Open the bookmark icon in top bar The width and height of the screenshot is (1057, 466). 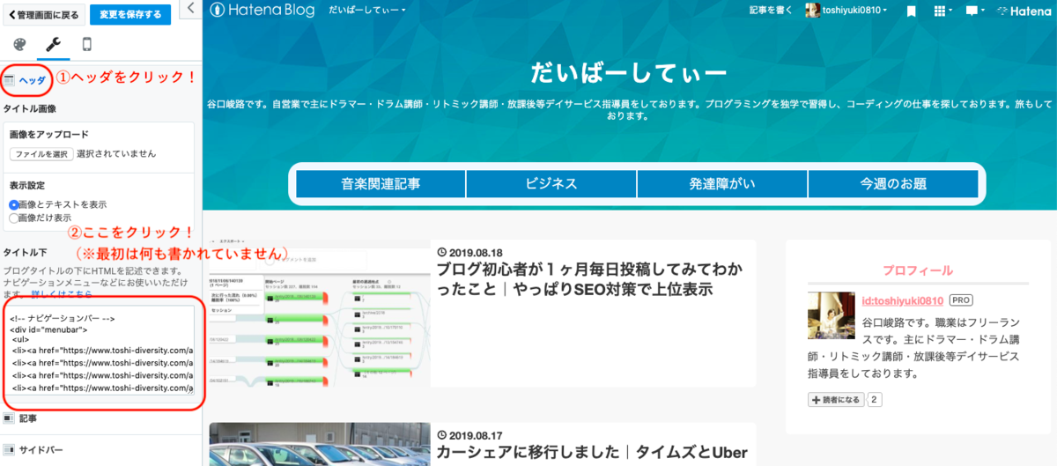tap(911, 11)
